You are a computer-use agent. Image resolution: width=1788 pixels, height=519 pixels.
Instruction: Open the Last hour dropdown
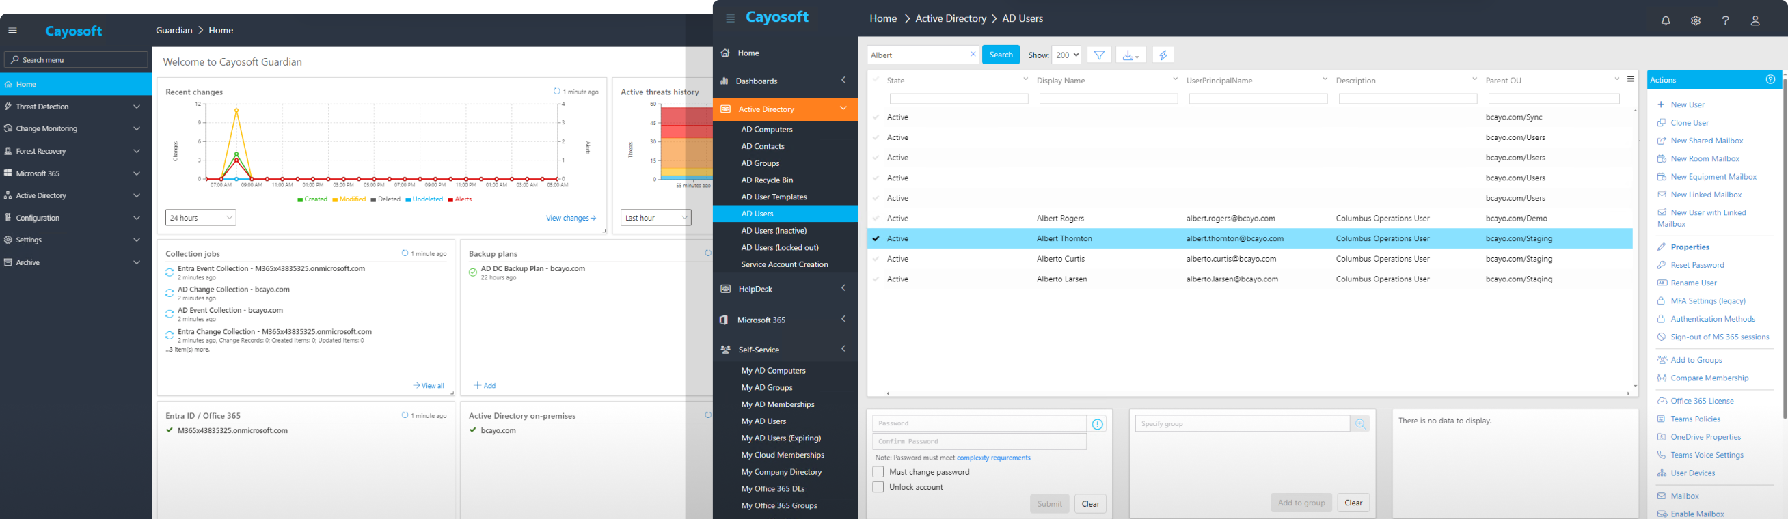coord(656,218)
